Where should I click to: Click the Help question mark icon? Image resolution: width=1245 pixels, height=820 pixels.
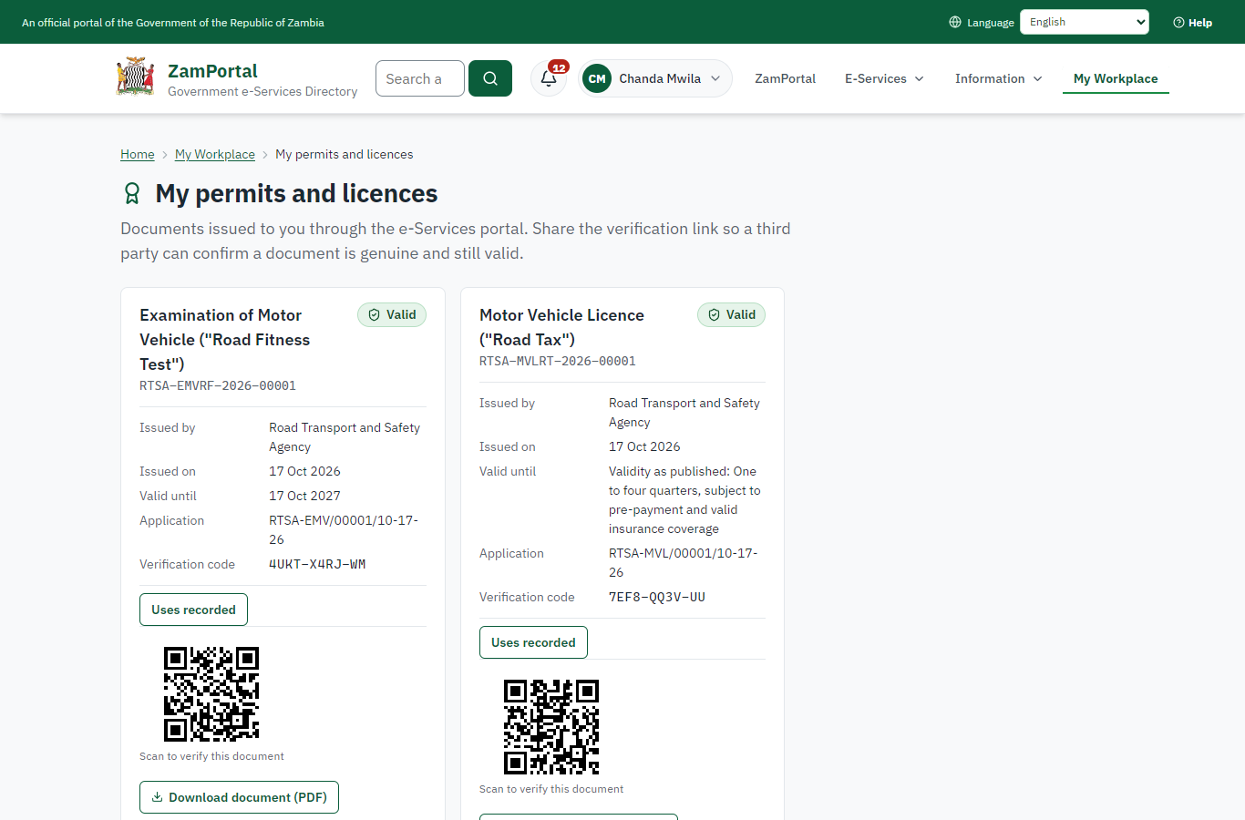(x=1178, y=22)
